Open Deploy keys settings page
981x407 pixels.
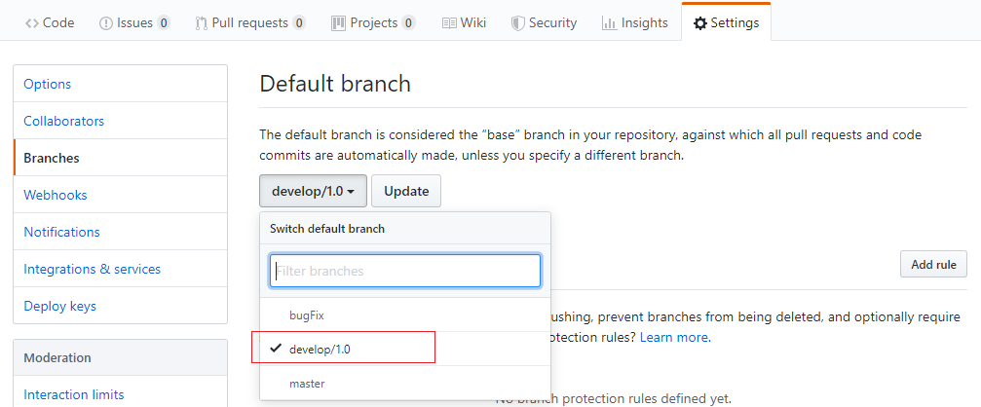pyautogui.click(x=59, y=306)
